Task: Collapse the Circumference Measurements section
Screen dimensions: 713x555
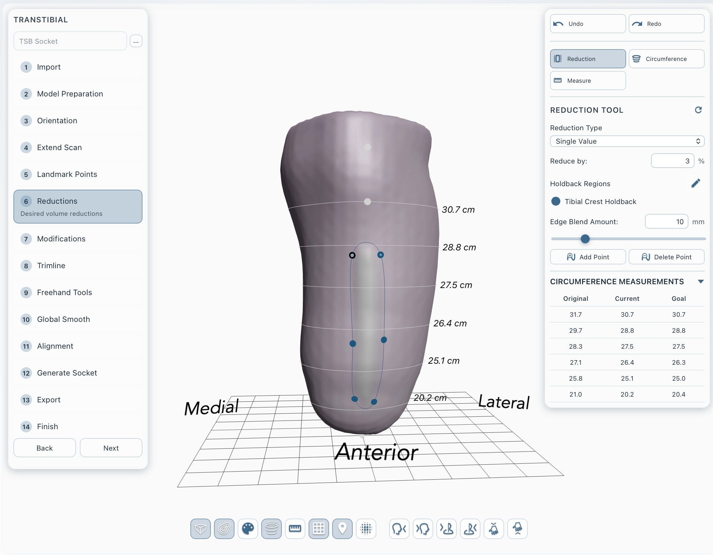Action: (x=701, y=282)
